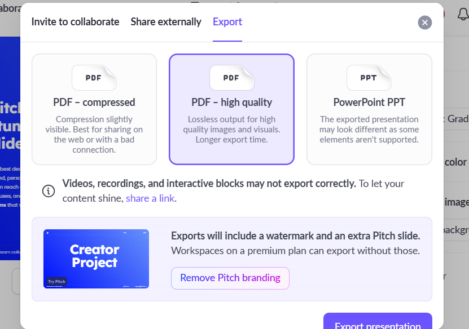Close the export dialog with the X icon
This screenshot has width=469, height=329.
click(425, 23)
